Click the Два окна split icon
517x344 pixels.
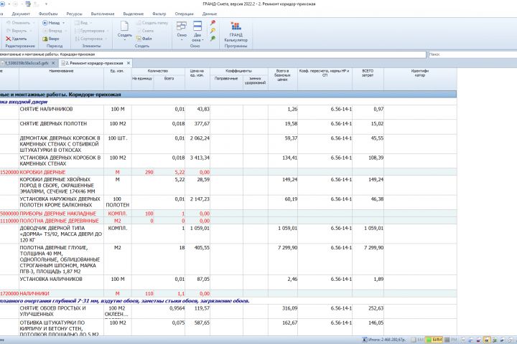click(x=197, y=26)
